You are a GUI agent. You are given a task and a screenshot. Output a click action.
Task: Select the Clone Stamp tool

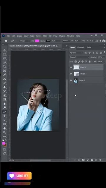(5, 87)
